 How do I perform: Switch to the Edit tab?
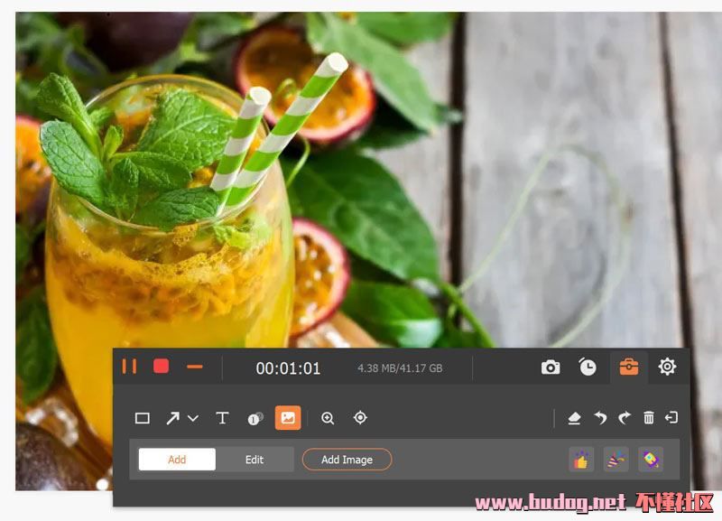(255, 460)
